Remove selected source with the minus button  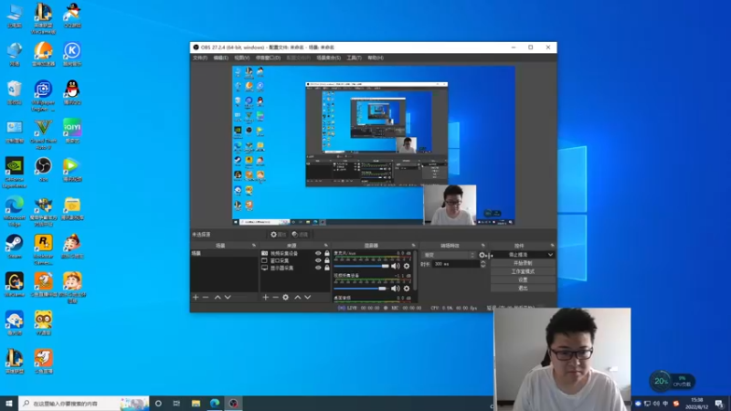275,298
